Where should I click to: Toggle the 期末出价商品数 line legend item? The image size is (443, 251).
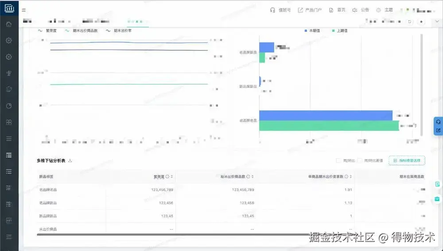coord(82,30)
